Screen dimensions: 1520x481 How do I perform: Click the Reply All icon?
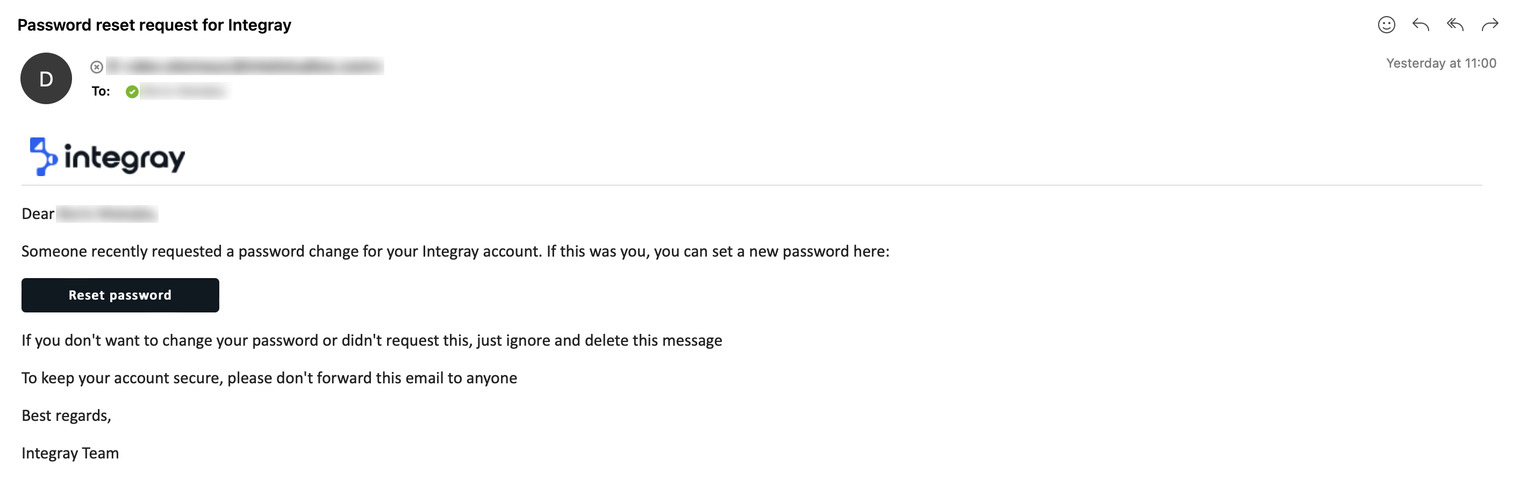click(x=1456, y=25)
